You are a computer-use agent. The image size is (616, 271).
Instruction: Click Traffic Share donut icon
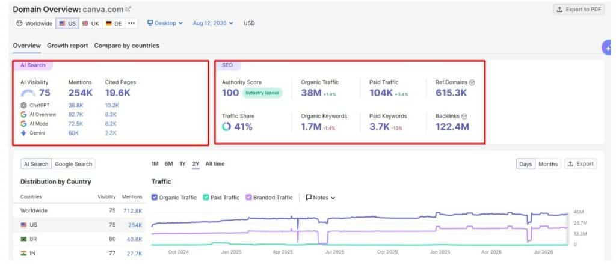tap(226, 127)
